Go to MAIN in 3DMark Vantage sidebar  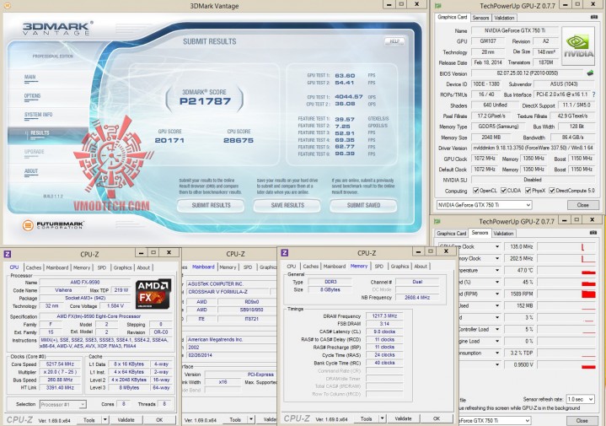(x=30, y=77)
